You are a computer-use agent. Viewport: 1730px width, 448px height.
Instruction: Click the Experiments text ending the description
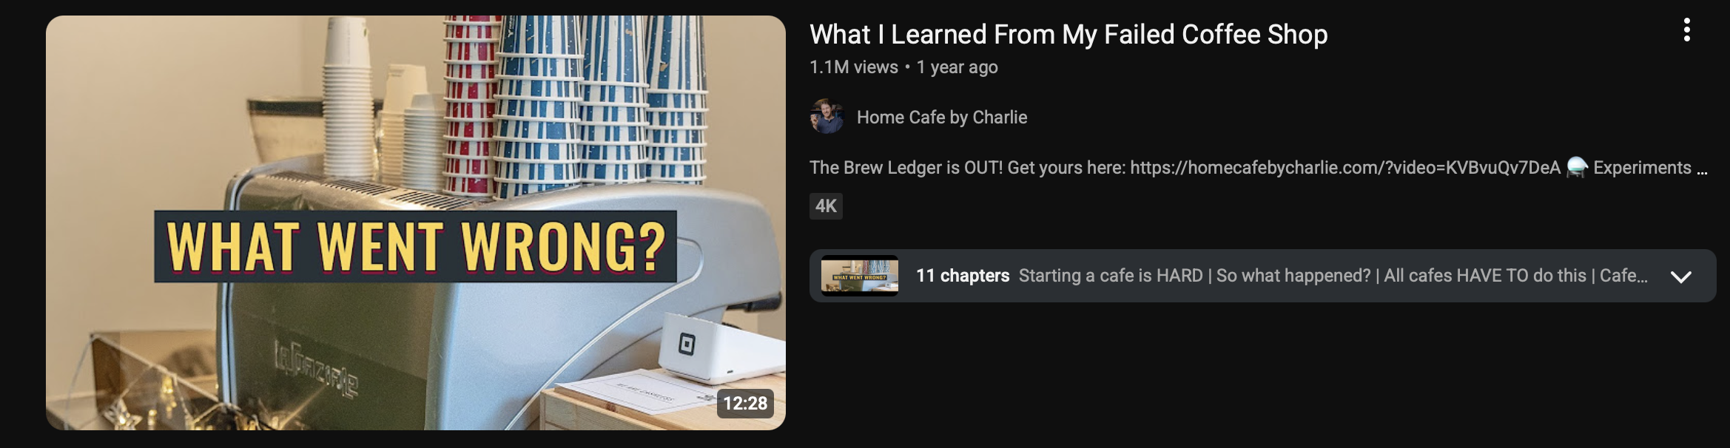[1642, 168]
